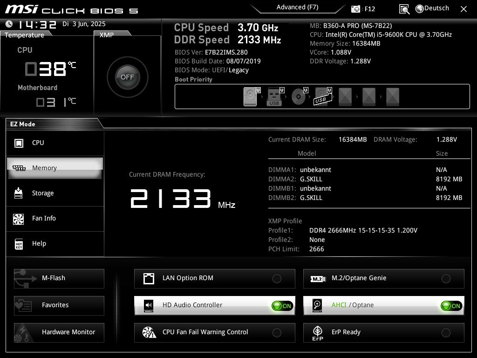
Task: Click the Memory RAM stick icon
Action: click(19, 168)
